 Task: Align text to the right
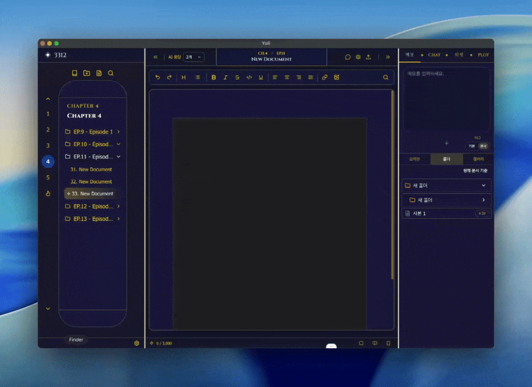coord(299,77)
